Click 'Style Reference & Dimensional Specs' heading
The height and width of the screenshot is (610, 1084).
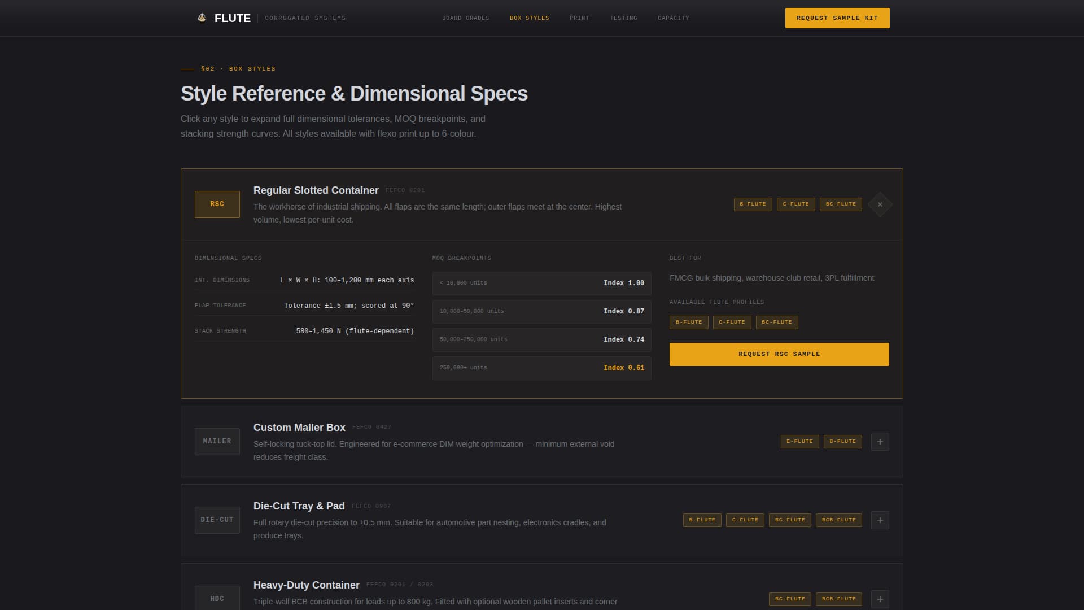click(x=354, y=94)
